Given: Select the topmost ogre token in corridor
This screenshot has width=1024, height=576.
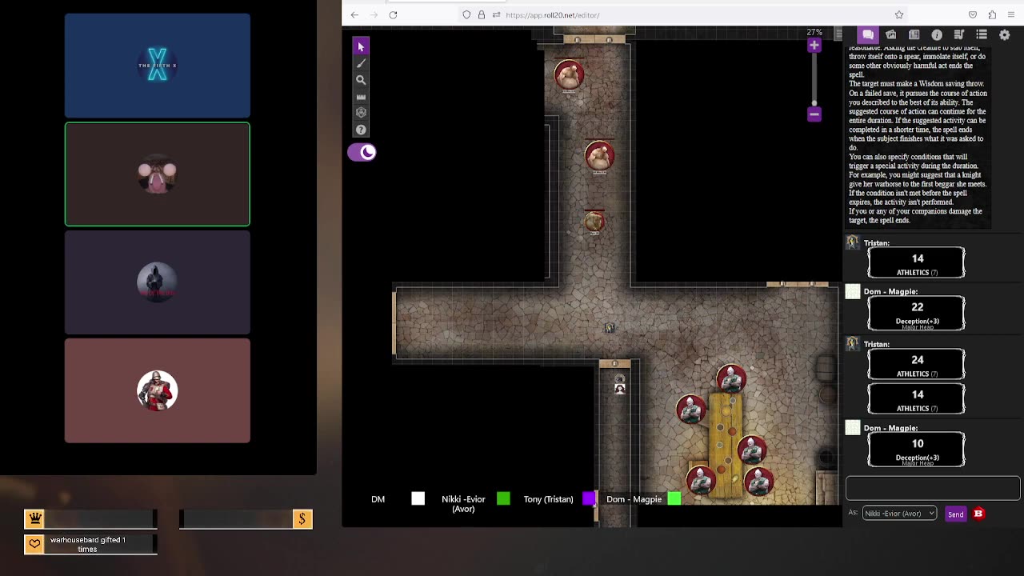Looking at the screenshot, I should pos(569,76).
